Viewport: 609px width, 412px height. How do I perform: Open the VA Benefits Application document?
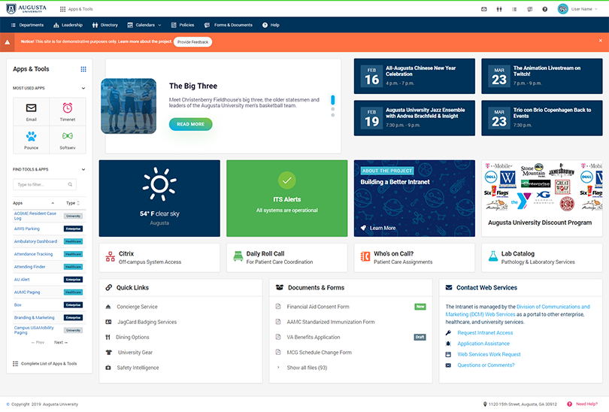coord(313,337)
